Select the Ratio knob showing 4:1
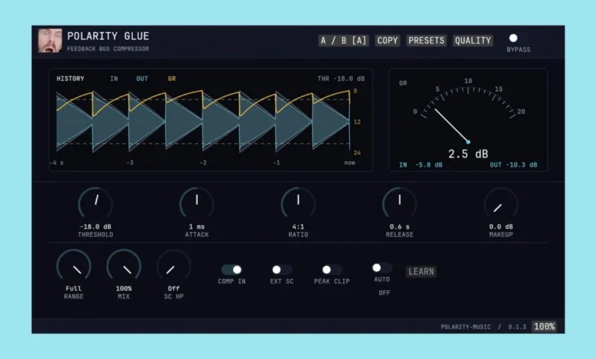The image size is (596, 359). click(298, 204)
